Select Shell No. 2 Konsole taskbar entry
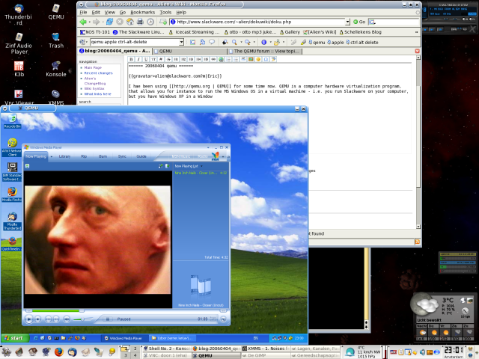This screenshot has width=479, height=359. (167, 349)
